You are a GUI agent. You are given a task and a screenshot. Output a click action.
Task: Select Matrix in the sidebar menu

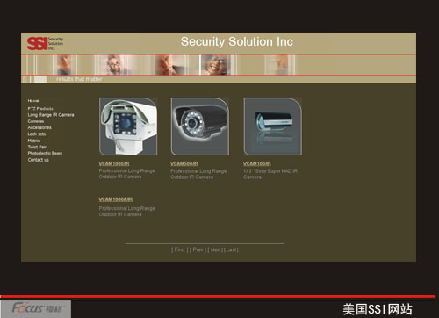pyautogui.click(x=33, y=141)
